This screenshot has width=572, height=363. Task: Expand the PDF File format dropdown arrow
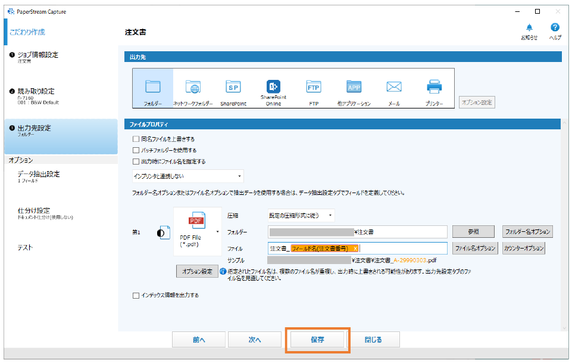click(x=217, y=232)
